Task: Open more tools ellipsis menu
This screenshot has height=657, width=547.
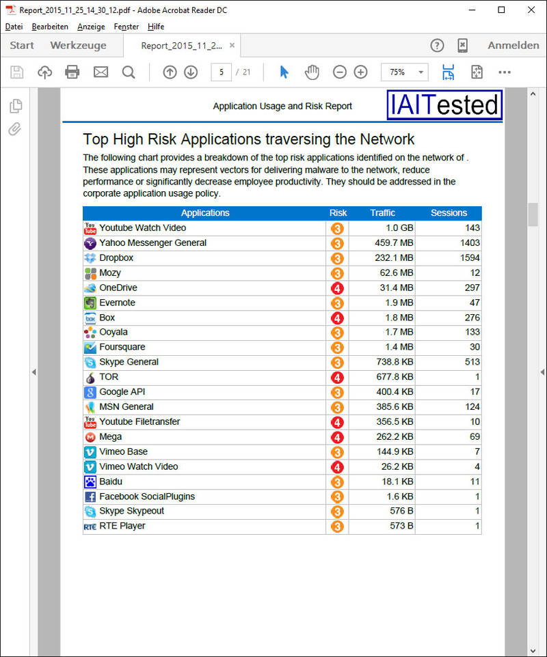Action: tap(505, 72)
